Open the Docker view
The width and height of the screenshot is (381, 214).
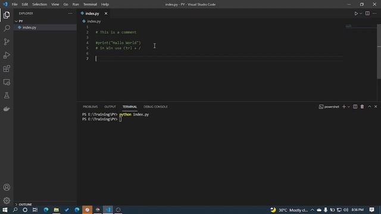click(7, 109)
